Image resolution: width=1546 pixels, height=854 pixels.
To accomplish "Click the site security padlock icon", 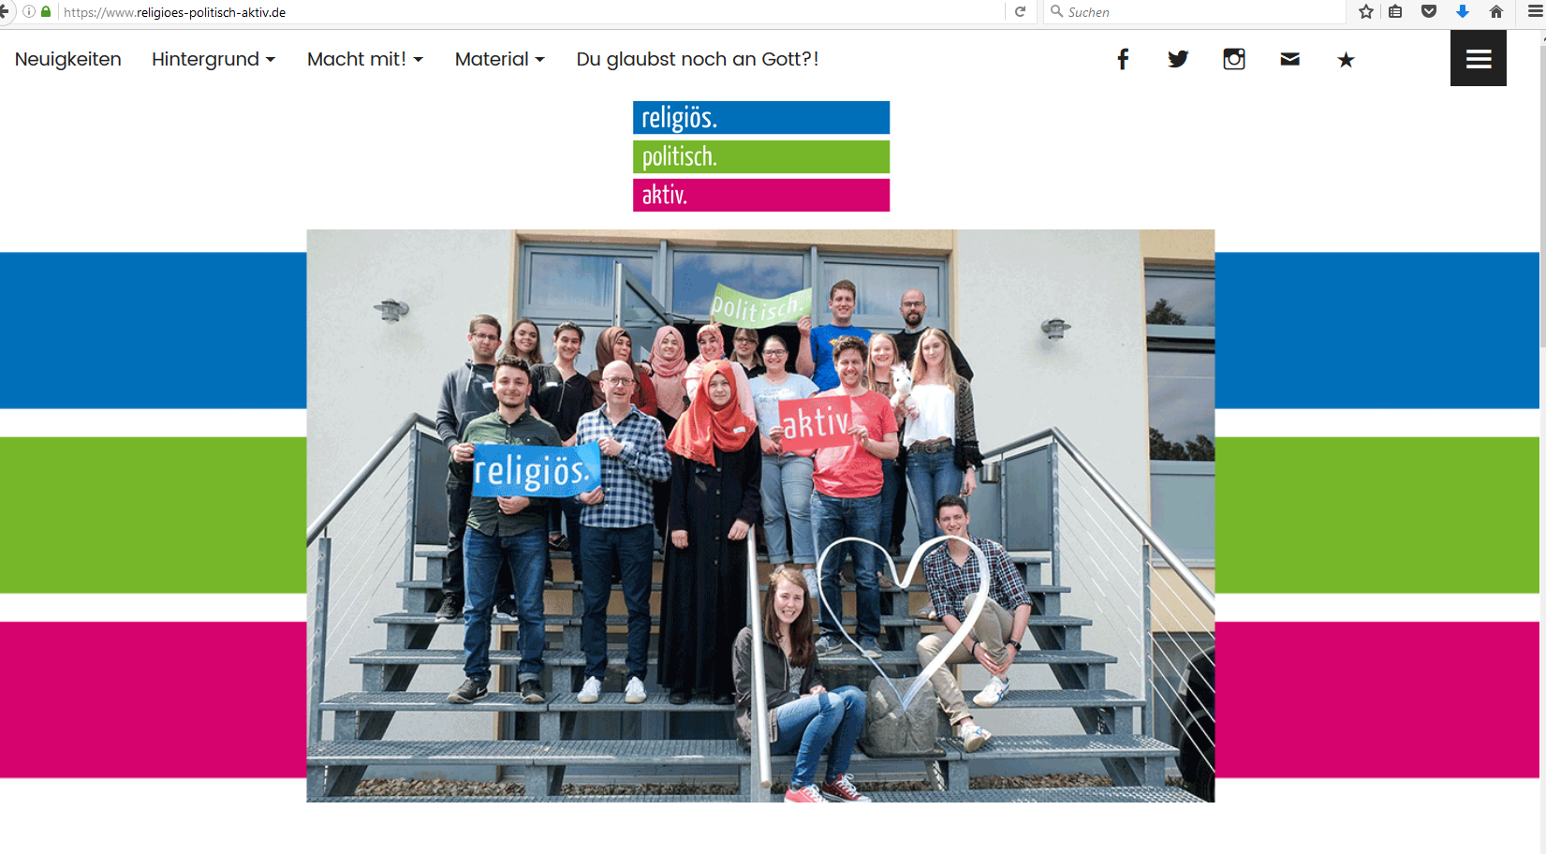I will pos(46,11).
